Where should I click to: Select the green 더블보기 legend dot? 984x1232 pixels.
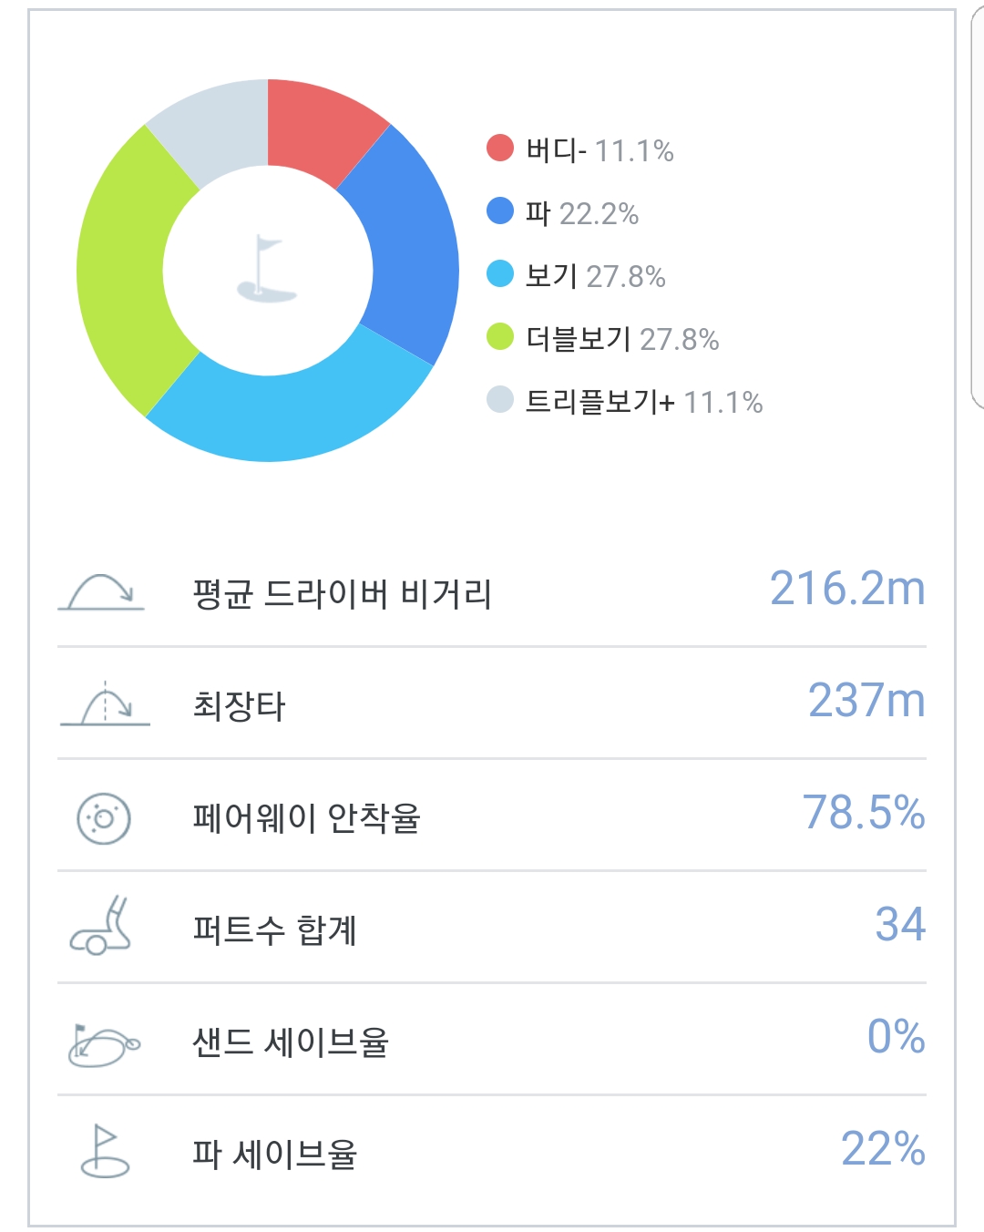tap(500, 336)
